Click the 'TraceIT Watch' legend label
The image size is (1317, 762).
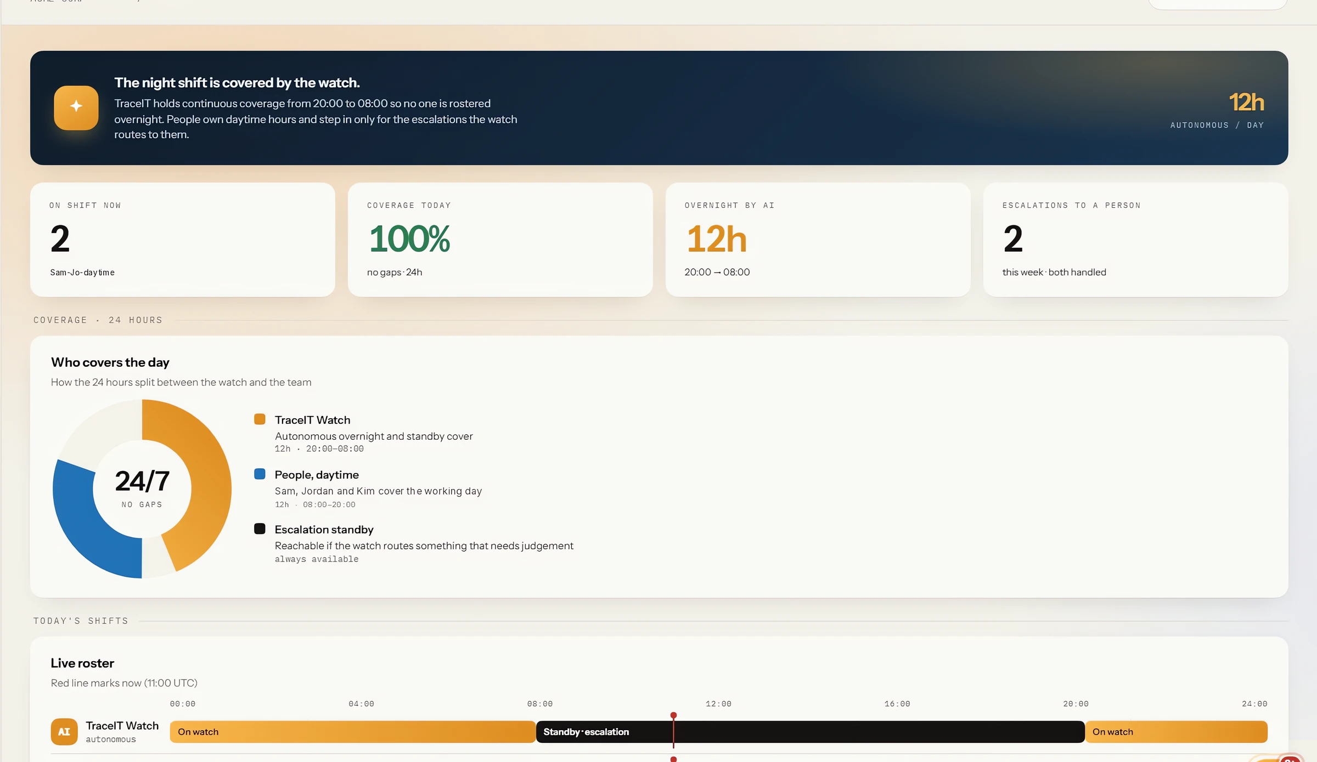tap(312, 420)
